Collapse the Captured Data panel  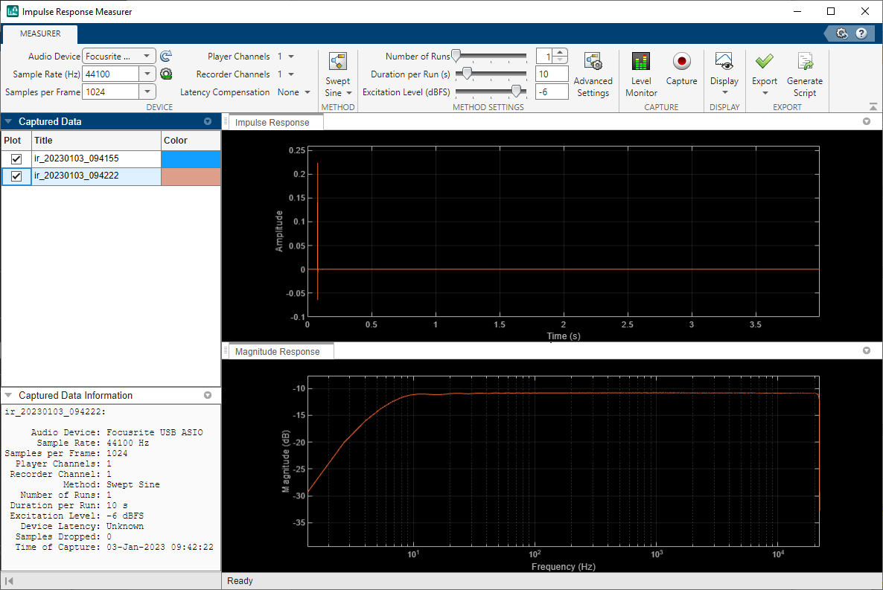(x=9, y=121)
